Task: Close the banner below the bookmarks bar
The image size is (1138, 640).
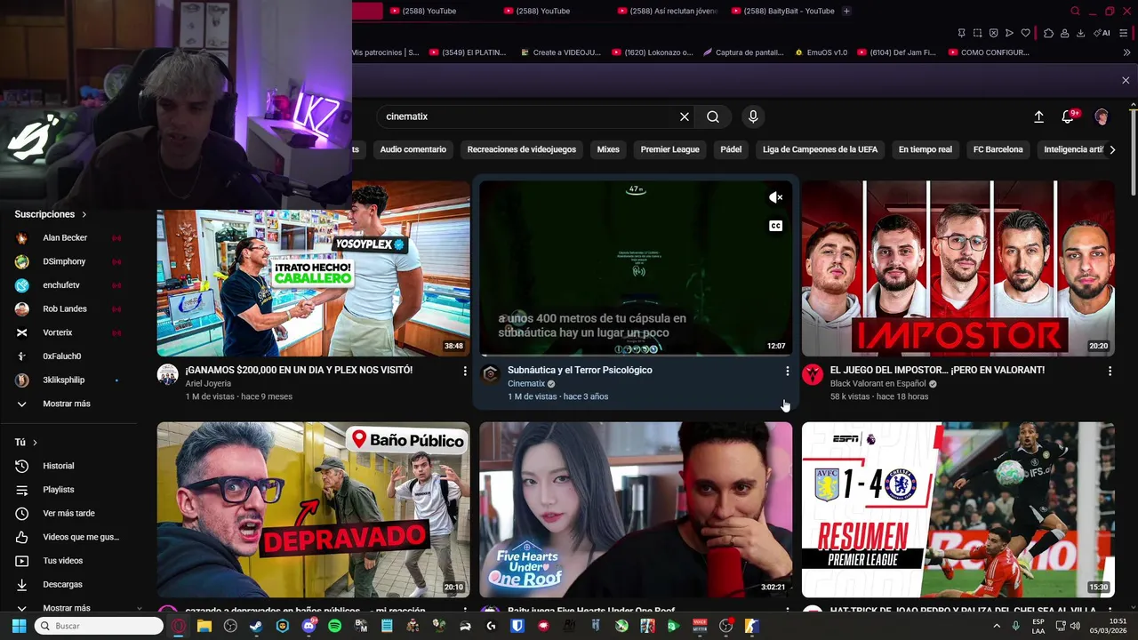Action: [x=1126, y=80]
